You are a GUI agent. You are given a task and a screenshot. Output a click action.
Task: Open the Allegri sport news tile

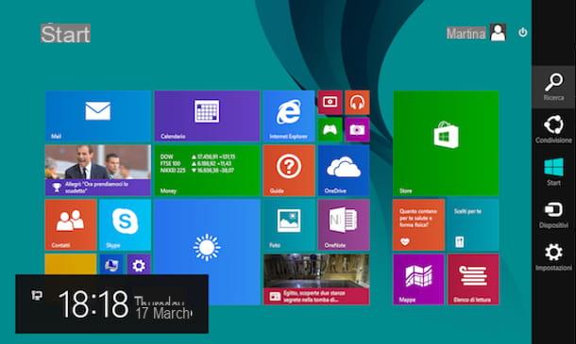pyautogui.click(x=98, y=171)
